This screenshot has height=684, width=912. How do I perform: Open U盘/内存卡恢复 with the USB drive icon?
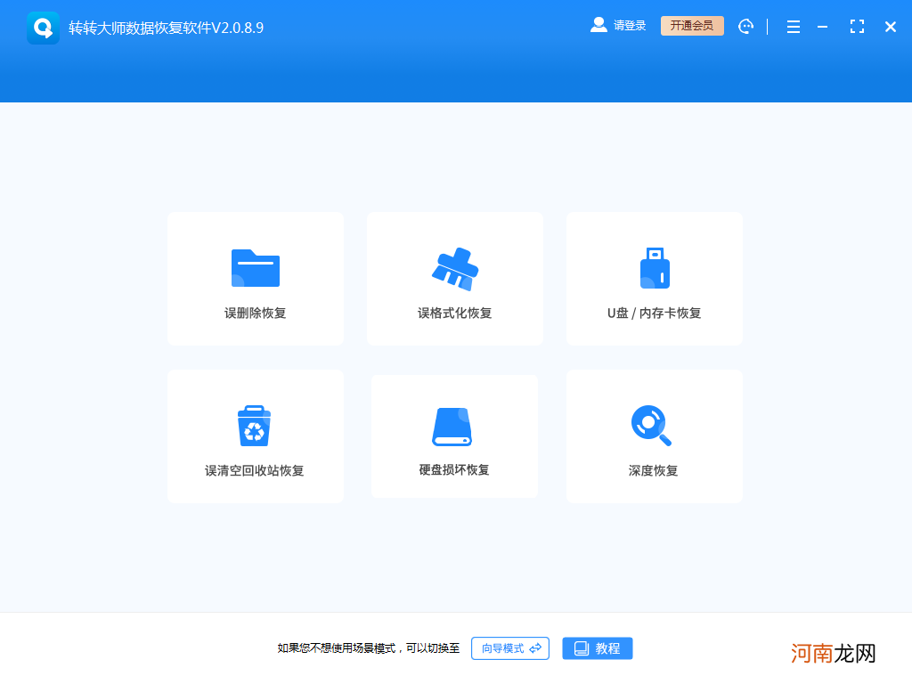(654, 265)
